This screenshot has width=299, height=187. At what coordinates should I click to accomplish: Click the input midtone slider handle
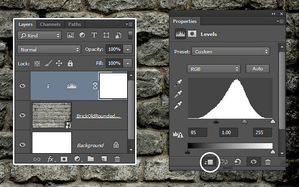244,121
